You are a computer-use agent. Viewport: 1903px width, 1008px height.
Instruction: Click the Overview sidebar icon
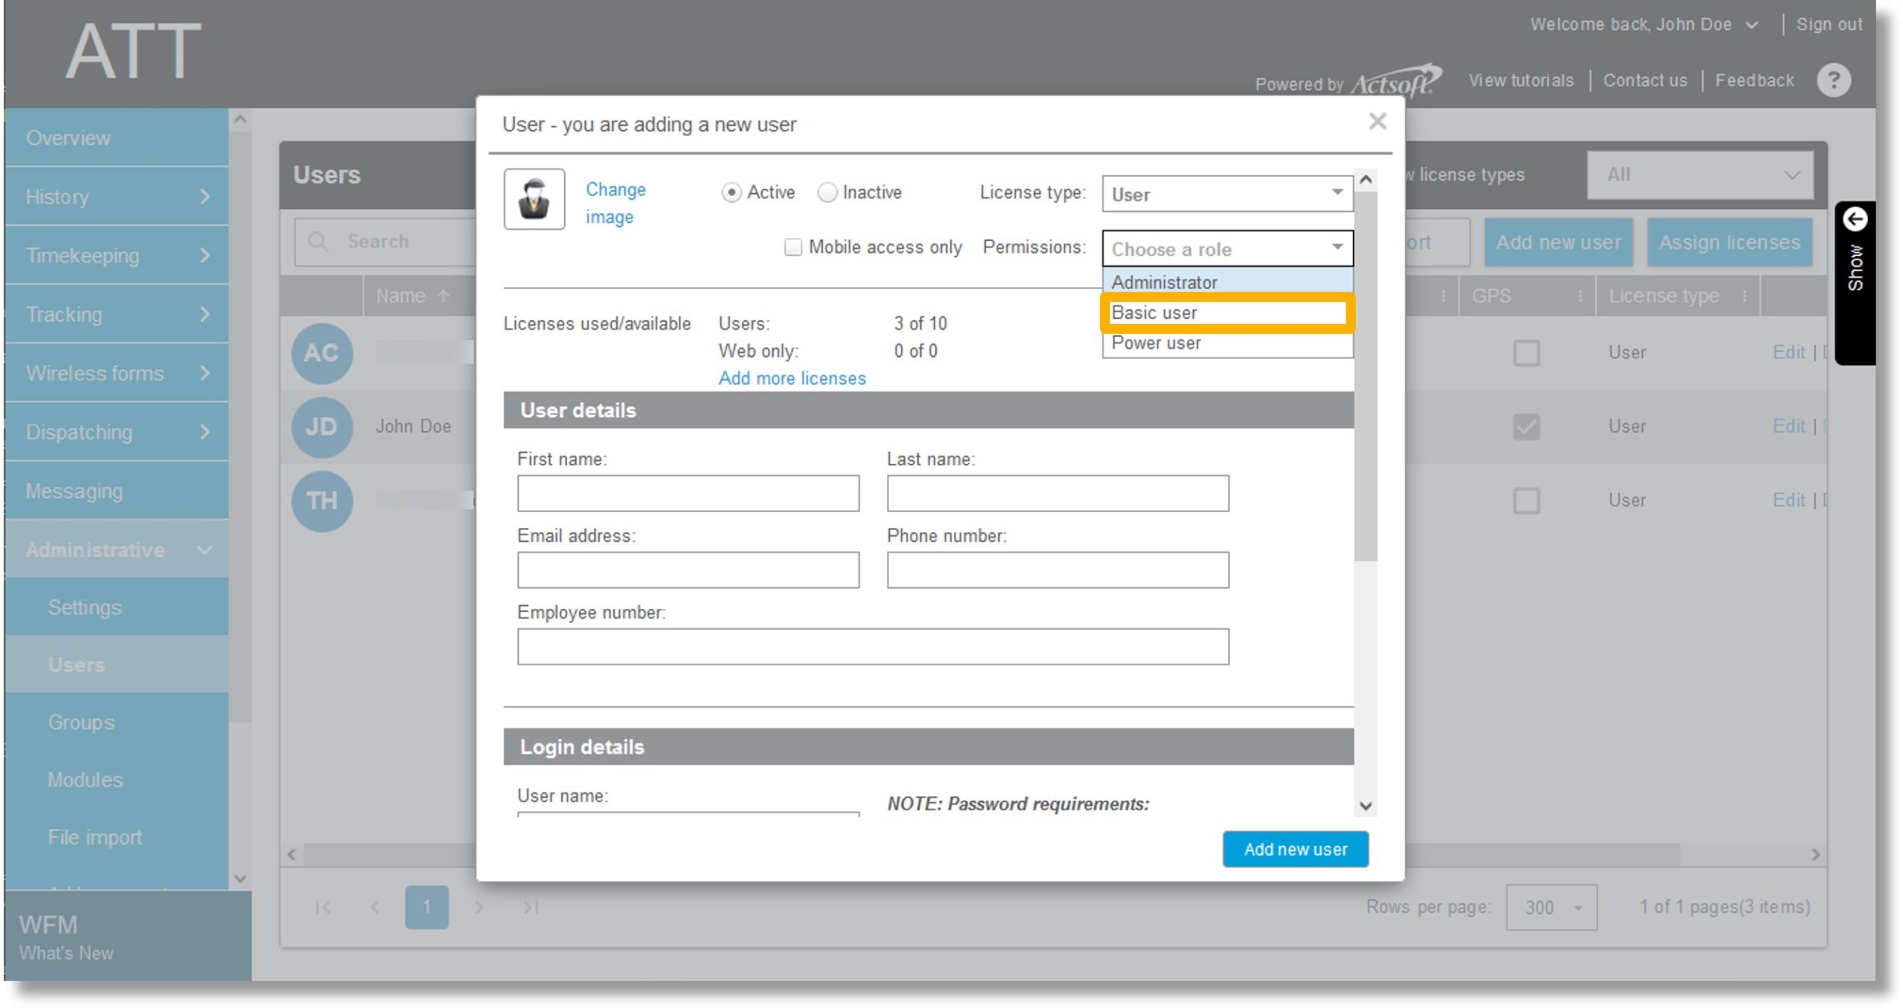[114, 138]
